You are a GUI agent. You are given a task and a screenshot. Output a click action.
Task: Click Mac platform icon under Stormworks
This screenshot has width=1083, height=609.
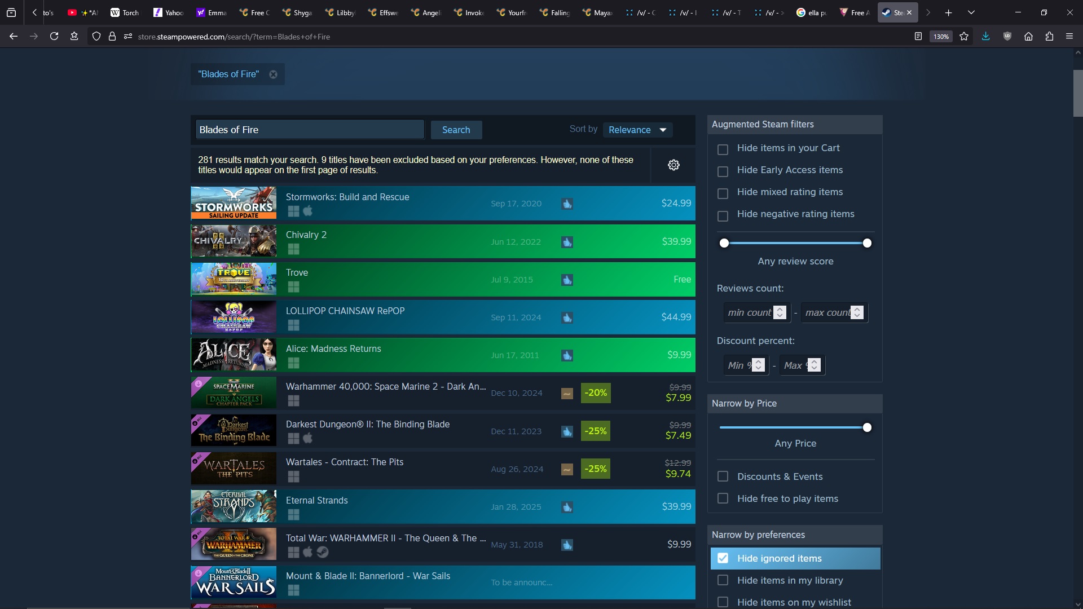(x=308, y=211)
